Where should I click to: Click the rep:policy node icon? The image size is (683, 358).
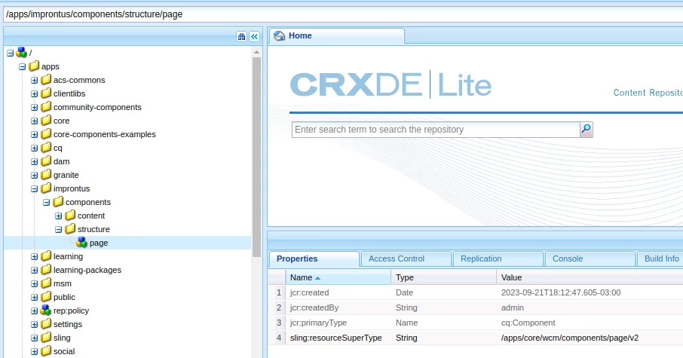coord(46,311)
